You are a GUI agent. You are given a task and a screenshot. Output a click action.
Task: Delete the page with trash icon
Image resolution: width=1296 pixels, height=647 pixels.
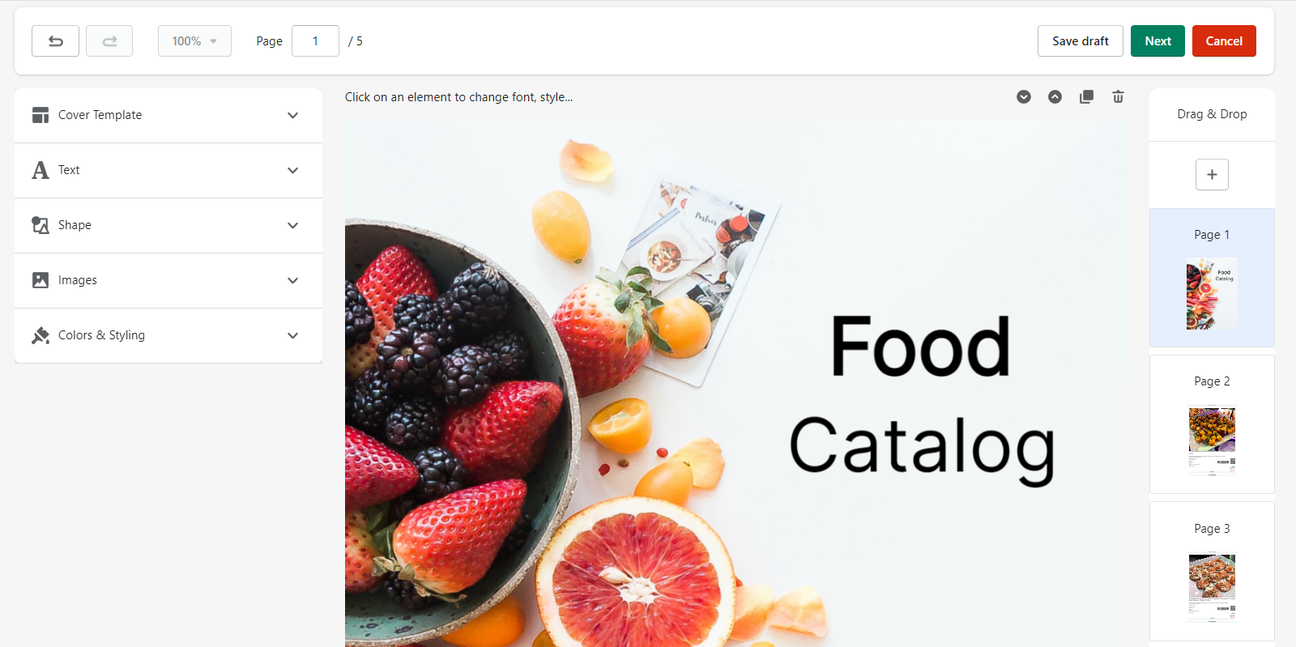pos(1118,97)
